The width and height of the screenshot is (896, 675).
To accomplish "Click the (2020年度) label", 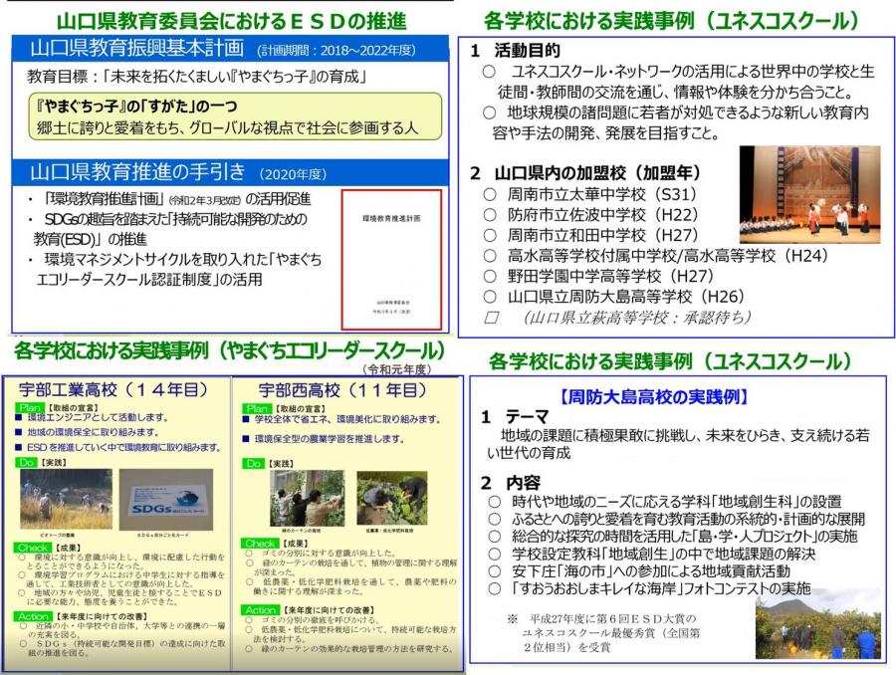I will (293, 174).
